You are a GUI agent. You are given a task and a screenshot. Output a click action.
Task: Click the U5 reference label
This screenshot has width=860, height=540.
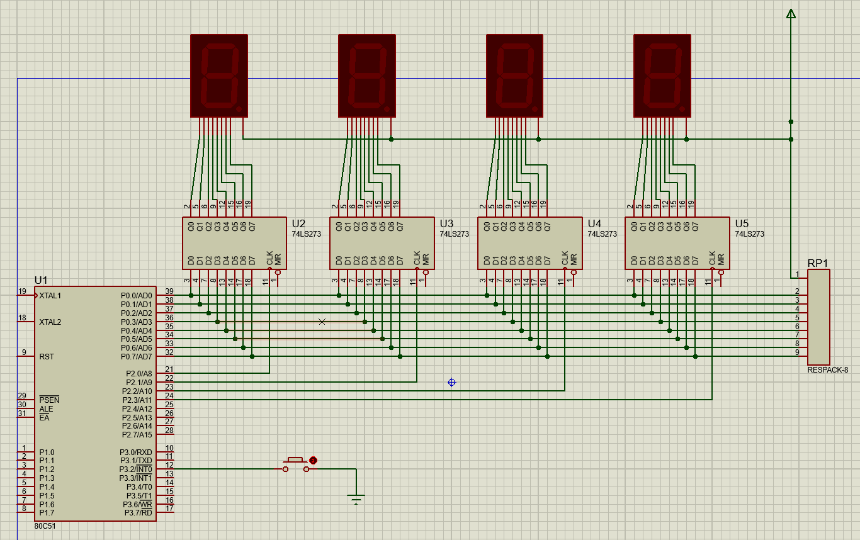point(742,223)
